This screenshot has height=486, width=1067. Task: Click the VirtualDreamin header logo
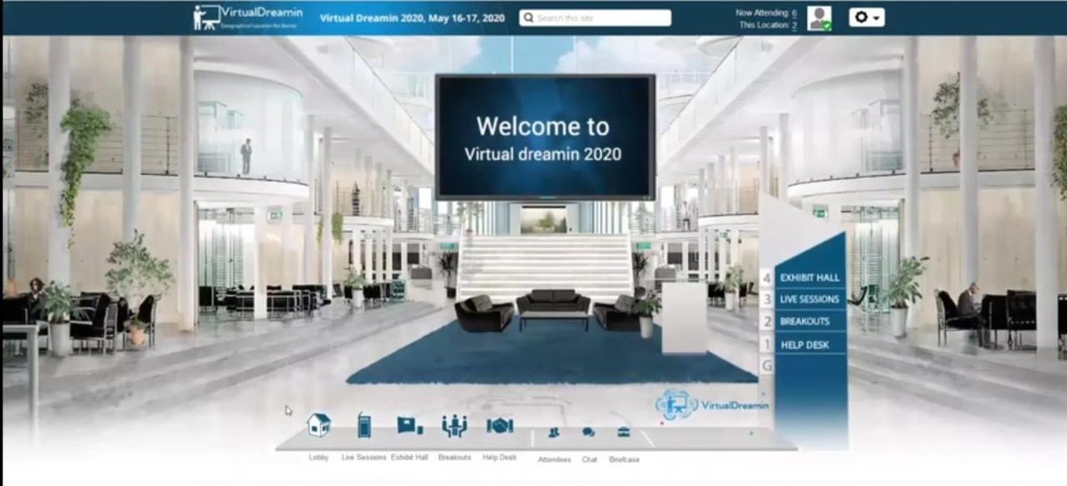(x=248, y=17)
